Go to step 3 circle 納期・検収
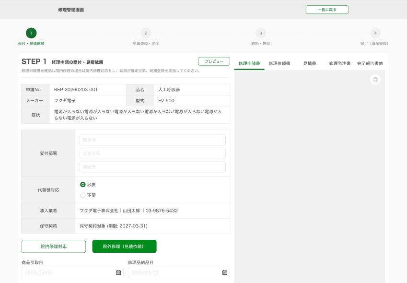This screenshot has width=407, height=283. (x=261, y=33)
